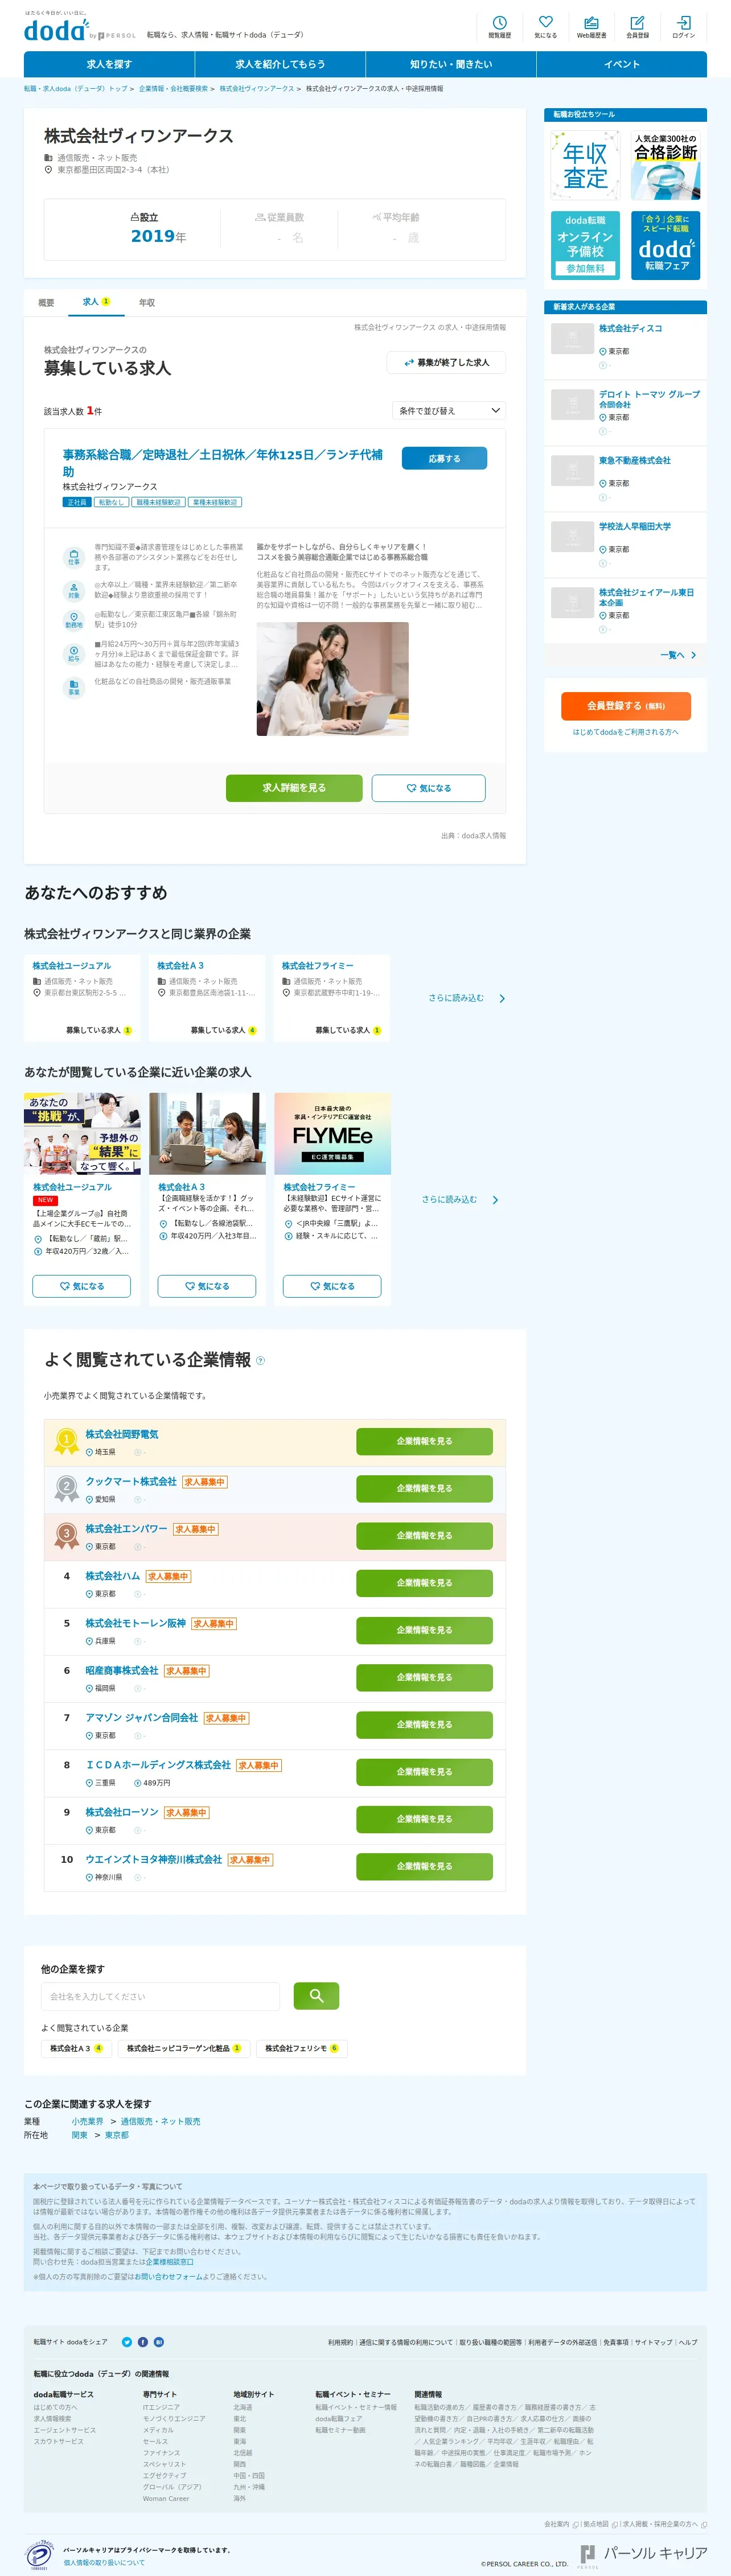Click the right arrow beside first さらに読み込む
The height and width of the screenshot is (2576, 731).
click(x=502, y=998)
